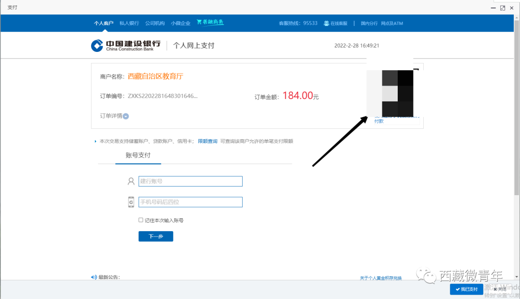The width and height of the screenshot is (520, 299).
Task: Click the 我已支付 confirmation button
Action: click(x=466, y=289)
